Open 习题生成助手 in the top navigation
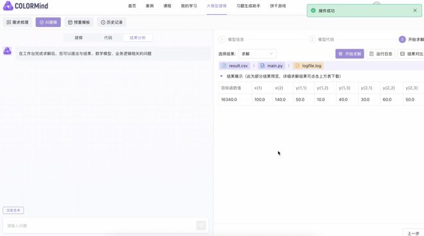 pos(248,6)
